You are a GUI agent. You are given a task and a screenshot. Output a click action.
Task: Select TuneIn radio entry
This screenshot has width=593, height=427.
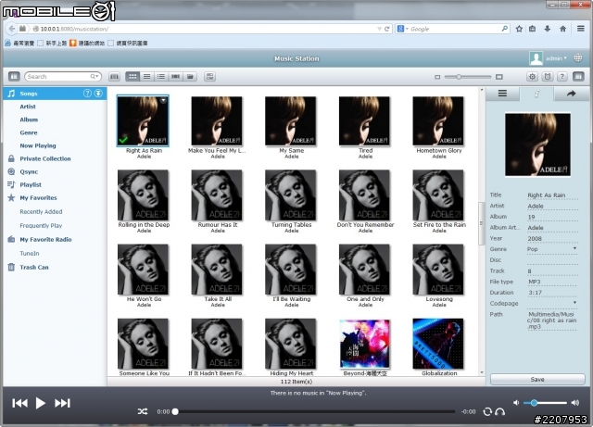(x=30, y=254)
